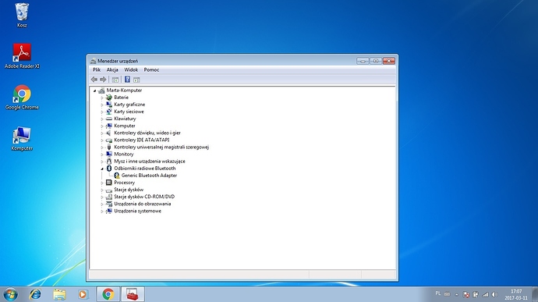Click the Stacje dysków CD-ROM/DVD icon

(x=109, y=197)
